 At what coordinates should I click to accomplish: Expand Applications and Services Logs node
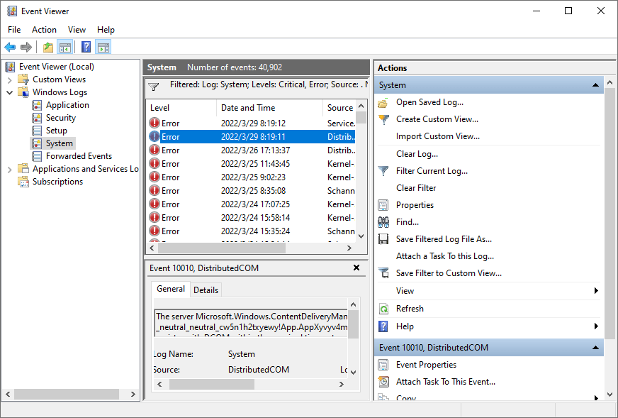[10, 169]
